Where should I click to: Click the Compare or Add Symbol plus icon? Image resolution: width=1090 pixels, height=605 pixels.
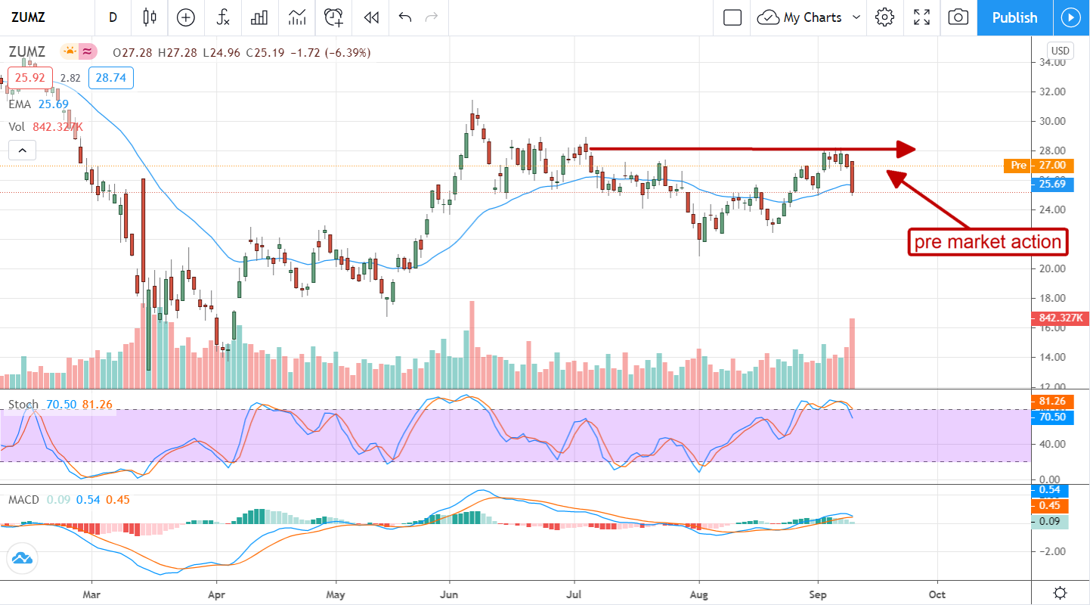(x=185, y=17)
